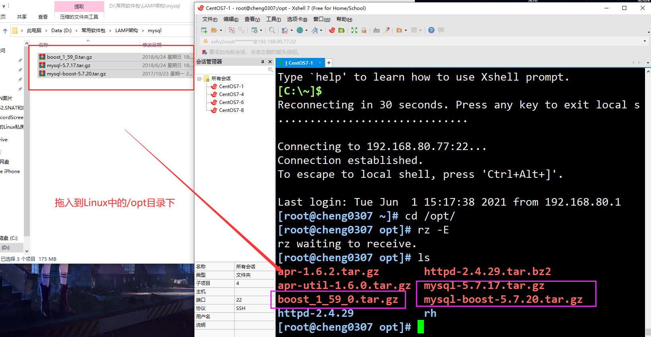Click the color scheme icon in toolbar
Screen dimensions: 651x337
[x=285, y=30]
